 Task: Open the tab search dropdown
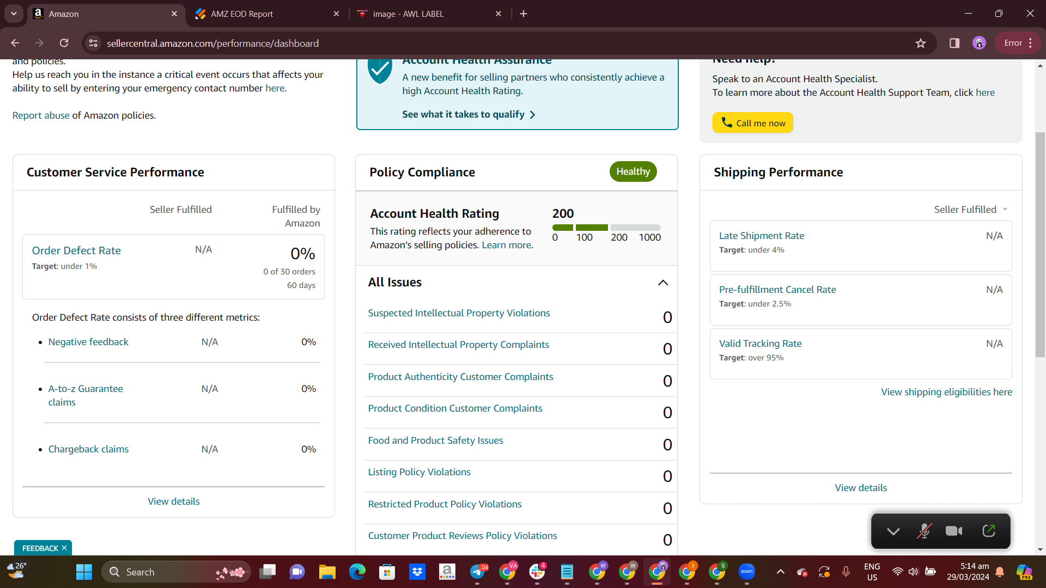14,14
